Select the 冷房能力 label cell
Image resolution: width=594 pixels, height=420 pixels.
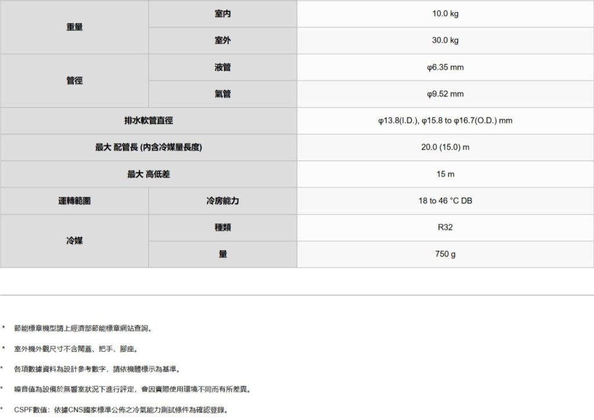pyautogui.click(x=223, y=201)
